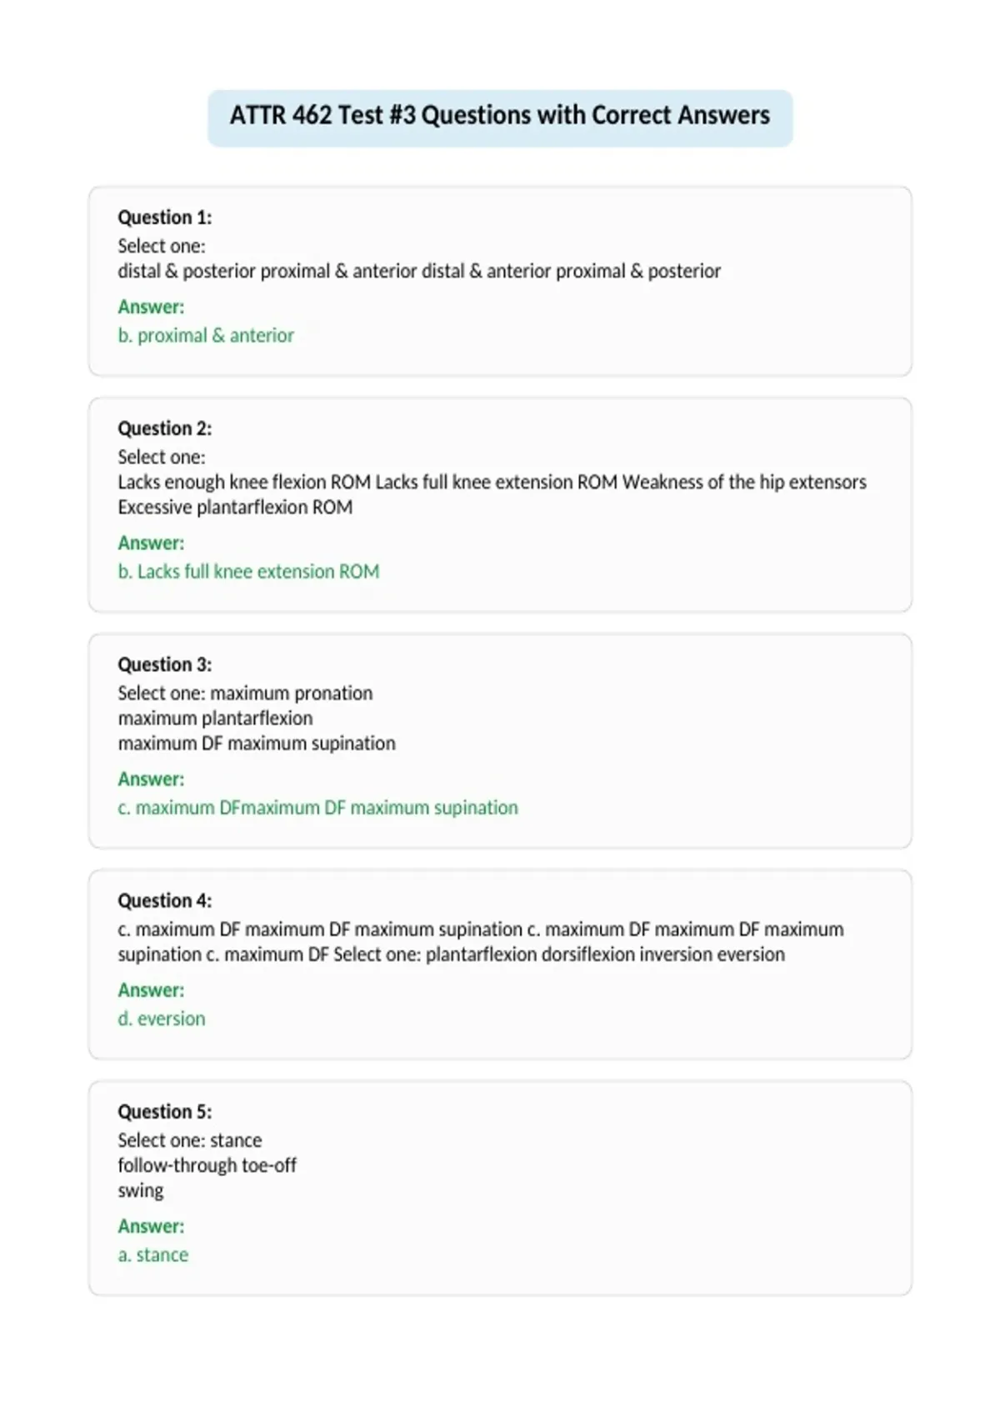Click 'Excessive plantarflexion ROM' text line

[235, 508]
